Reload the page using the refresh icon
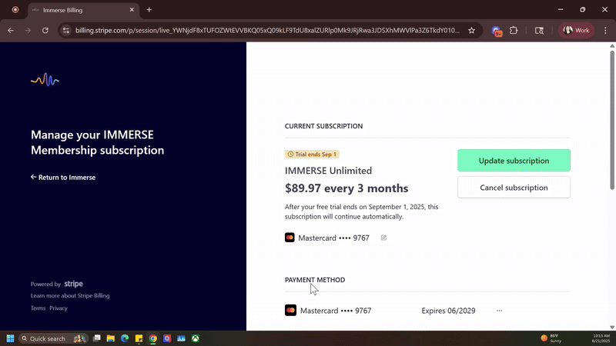 (x=45, y=31)
